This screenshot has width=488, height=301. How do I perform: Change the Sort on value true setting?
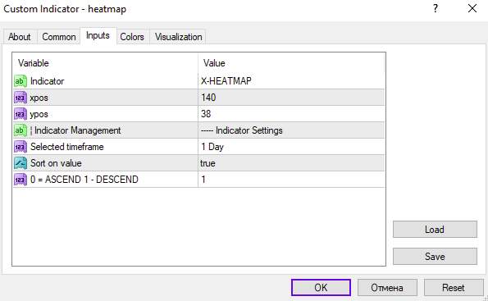(291, 163)
